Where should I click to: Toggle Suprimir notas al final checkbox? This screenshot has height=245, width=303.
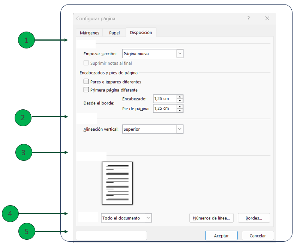coord(86,63)
